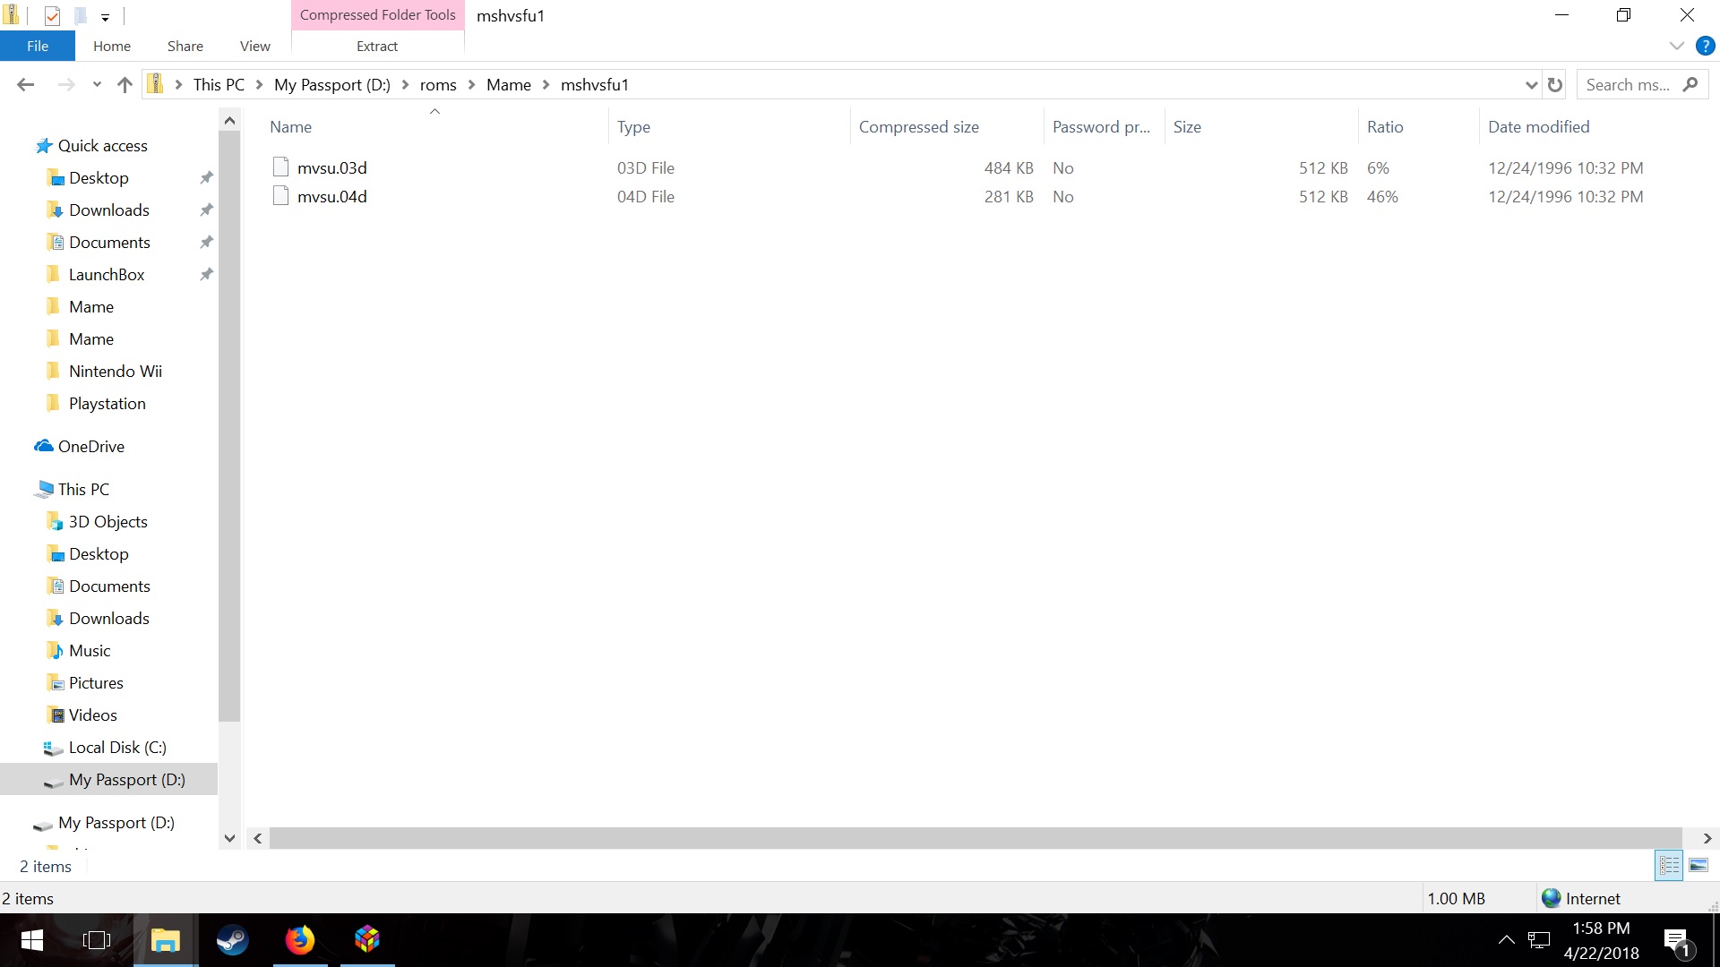Image resolution: width=1720 pixels, height=967 pixels.
Task: Open Music folder under This PC
Action: click(90, 651)
